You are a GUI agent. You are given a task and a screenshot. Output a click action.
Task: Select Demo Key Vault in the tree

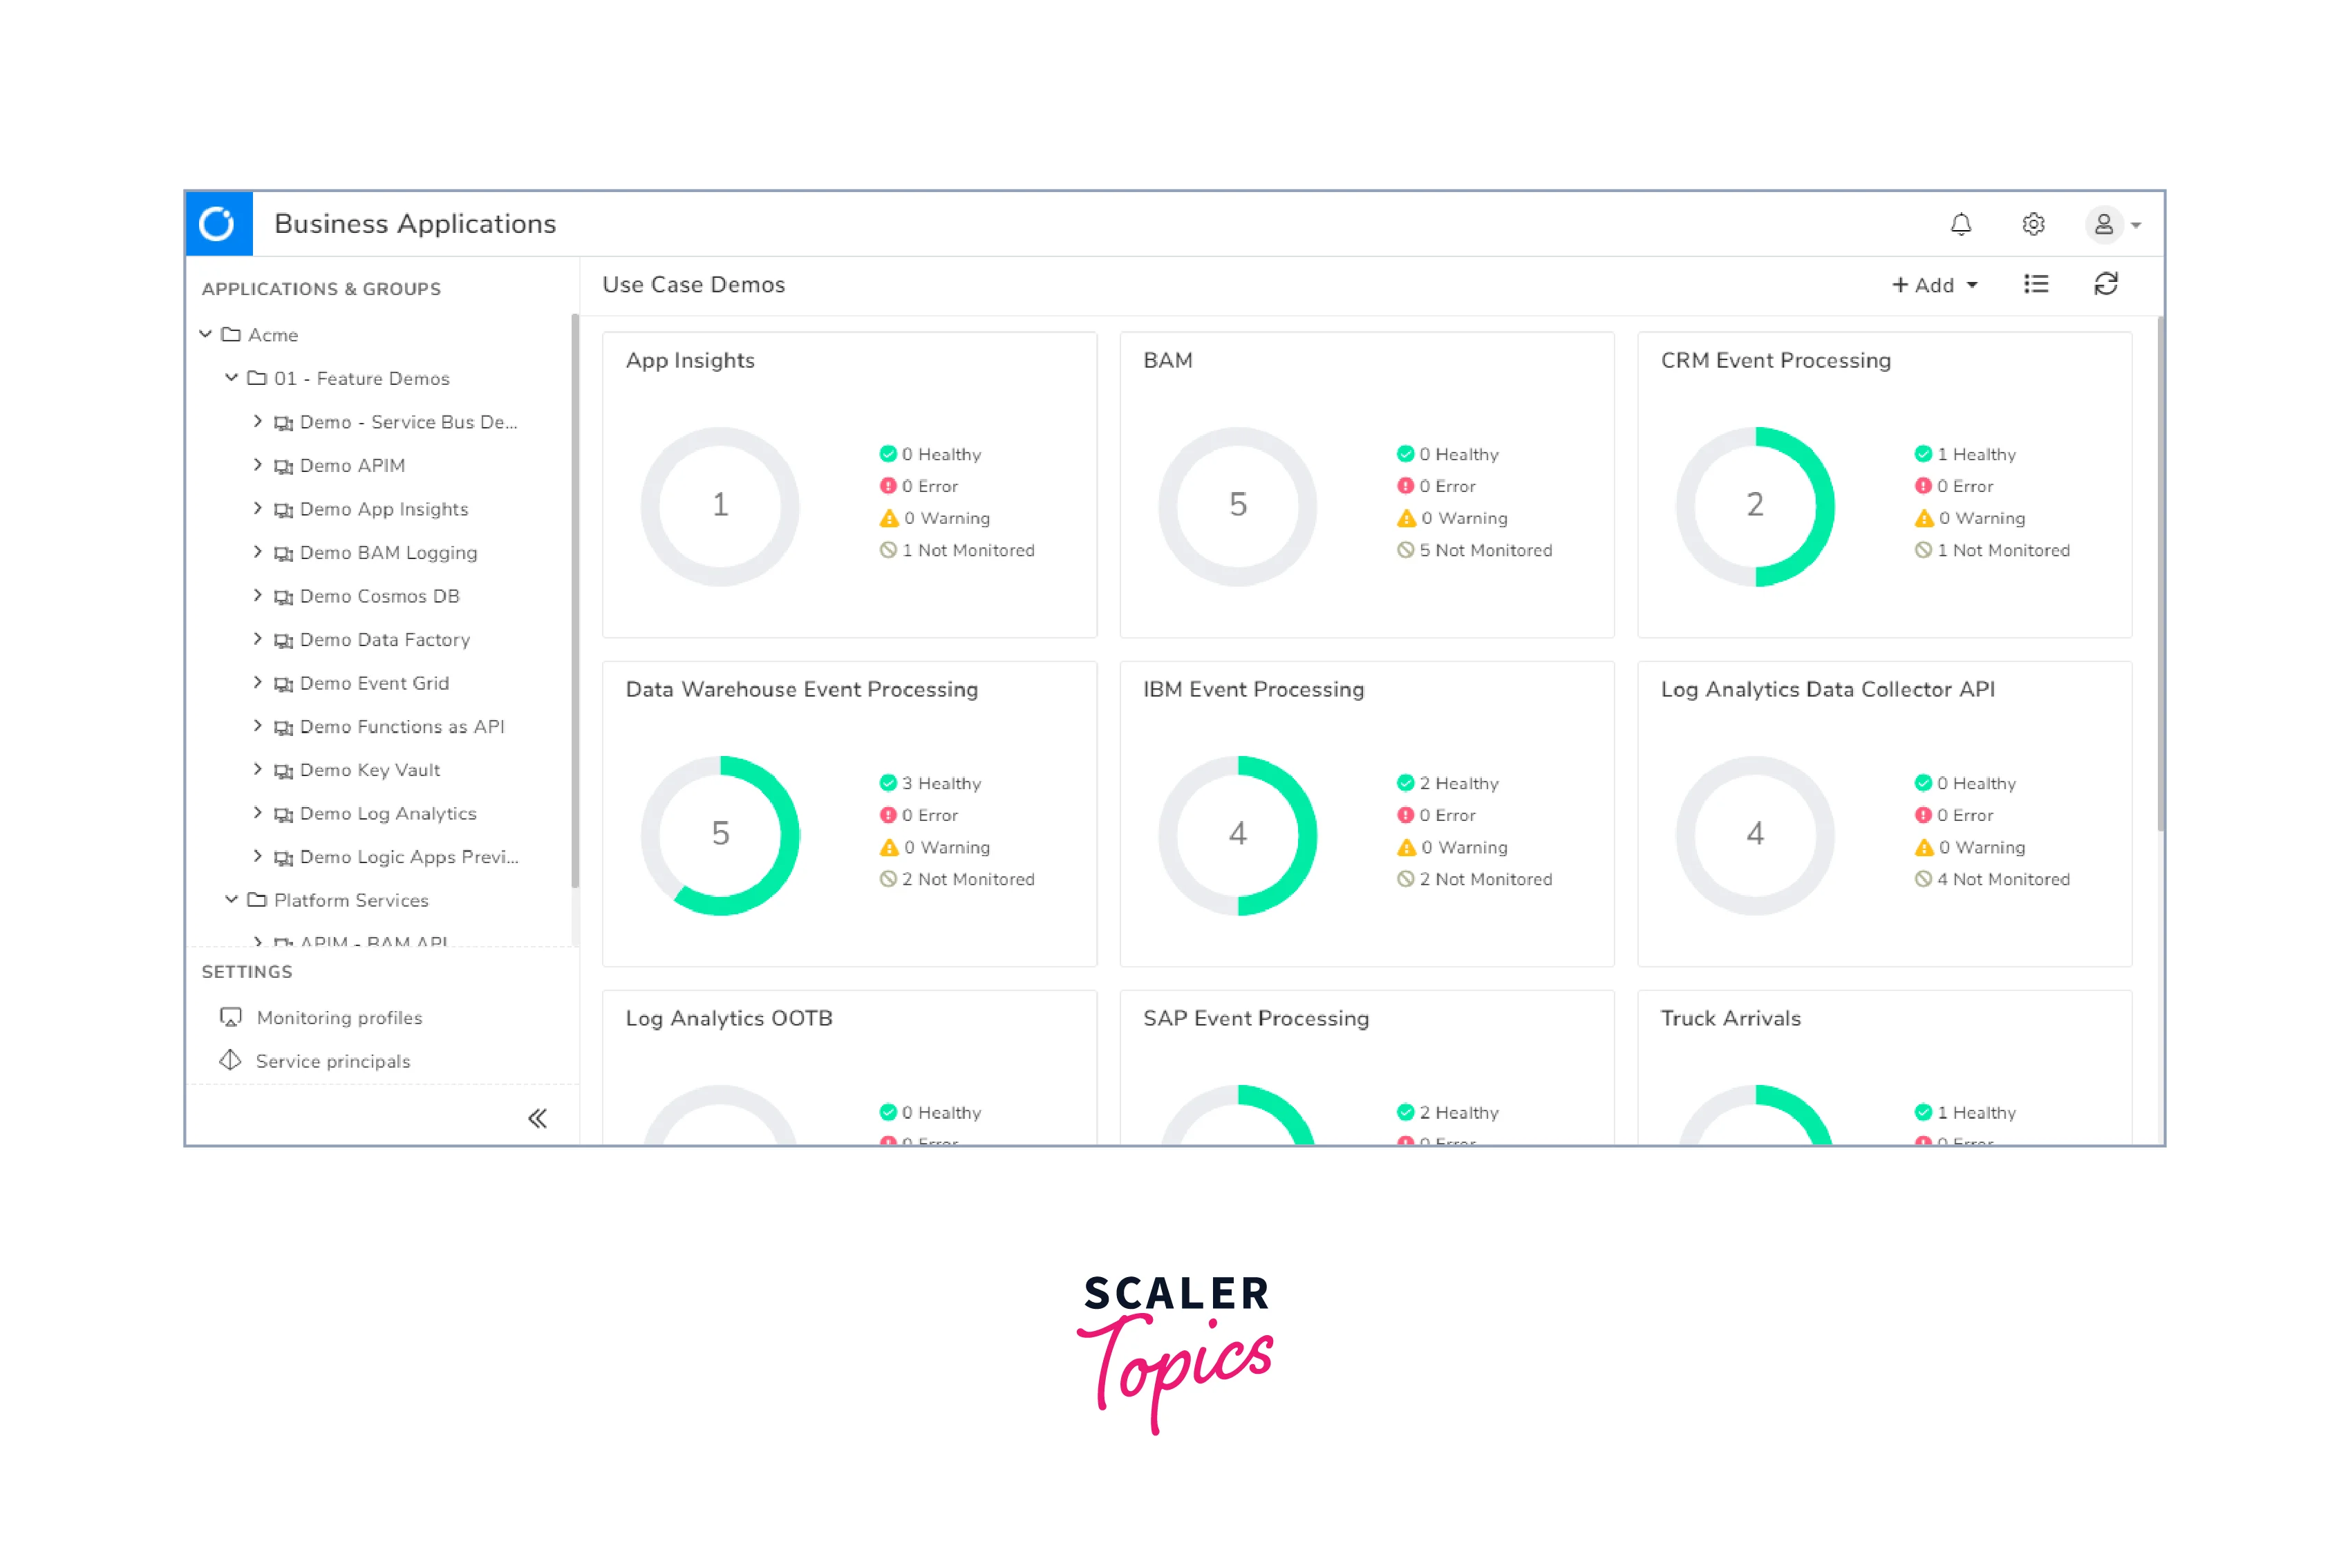coord(369,770)
